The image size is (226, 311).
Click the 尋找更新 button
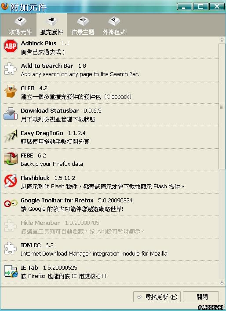[157, 297]
